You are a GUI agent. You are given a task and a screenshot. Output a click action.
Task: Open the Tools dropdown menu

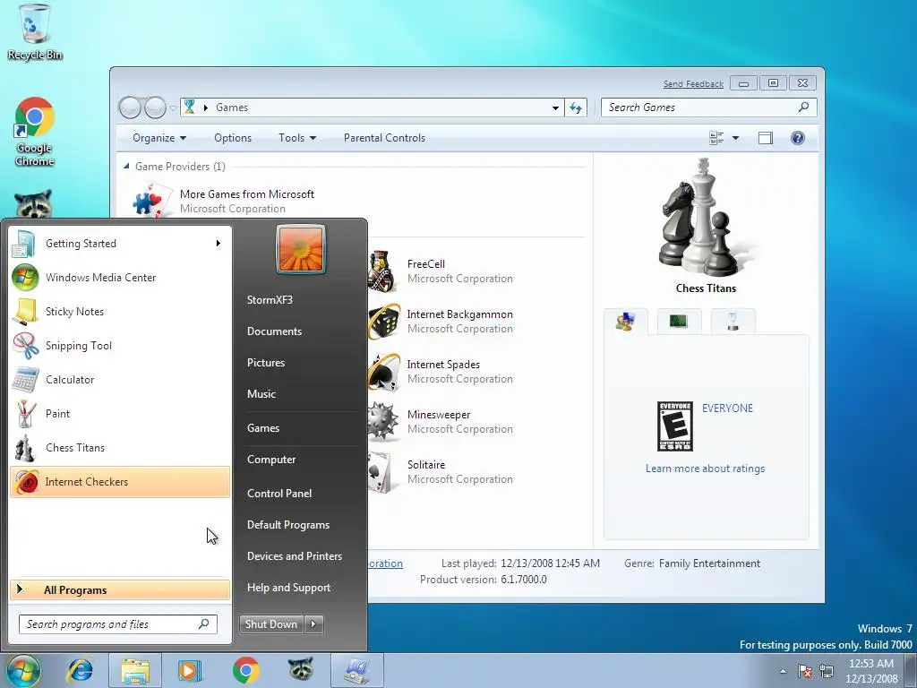(297, 138)
